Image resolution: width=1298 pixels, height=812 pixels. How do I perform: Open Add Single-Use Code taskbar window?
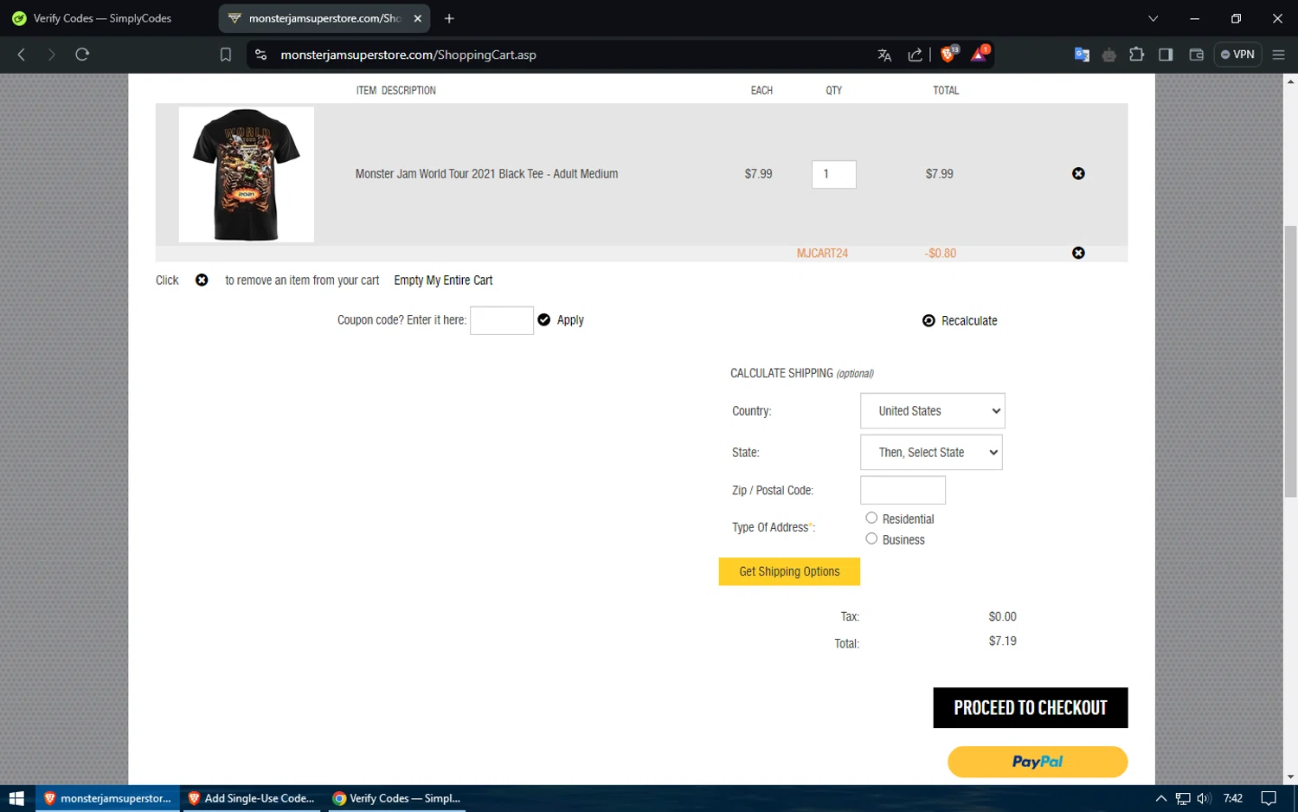click(x=252, y=798)
